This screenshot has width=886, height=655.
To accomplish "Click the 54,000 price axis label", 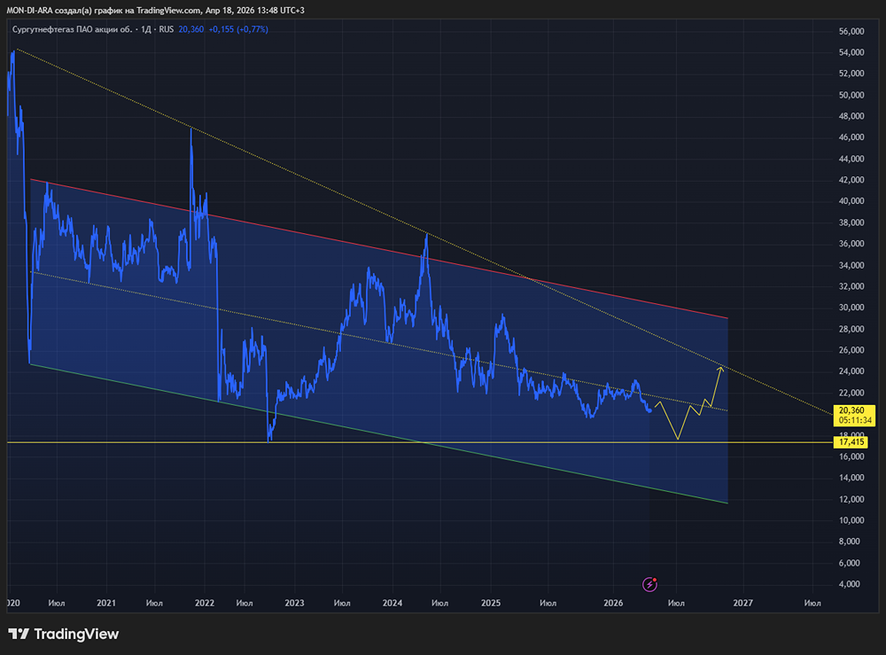I will point(851,52).
